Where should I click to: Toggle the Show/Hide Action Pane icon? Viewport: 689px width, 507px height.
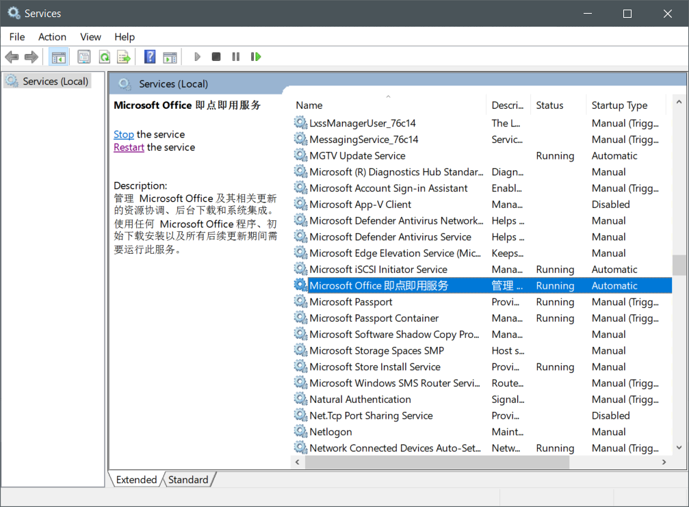click(170, 57)
